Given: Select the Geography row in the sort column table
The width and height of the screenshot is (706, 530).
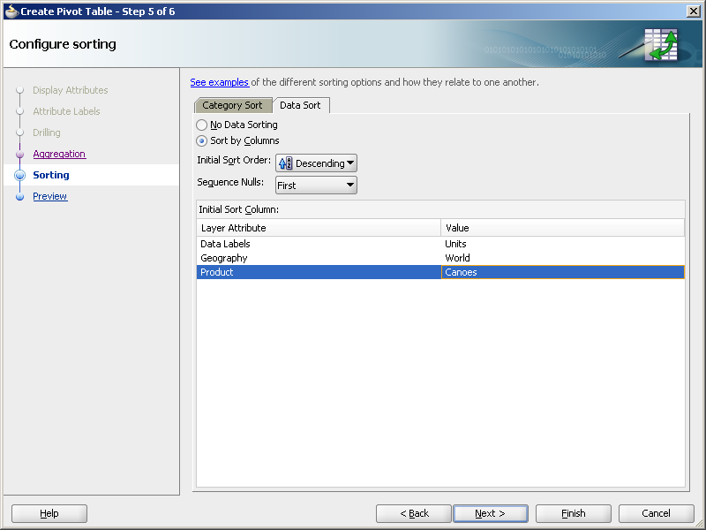Looking at the screenshot, I should click(x=309, y=258).
